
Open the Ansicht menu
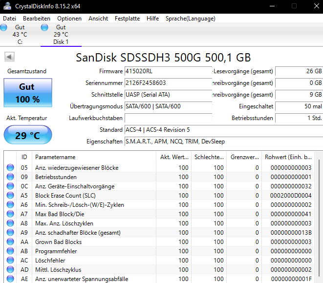pos(98,19)
